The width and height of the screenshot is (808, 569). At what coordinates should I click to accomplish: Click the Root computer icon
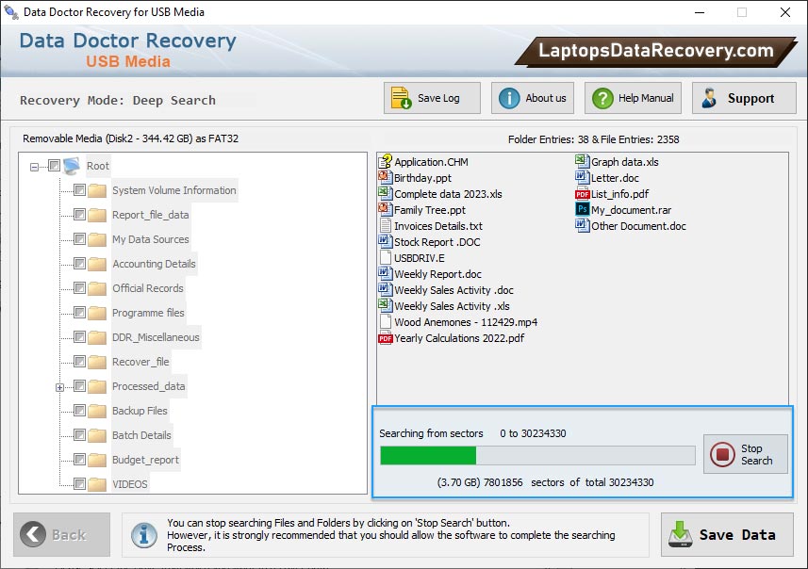tap(72, 166)
